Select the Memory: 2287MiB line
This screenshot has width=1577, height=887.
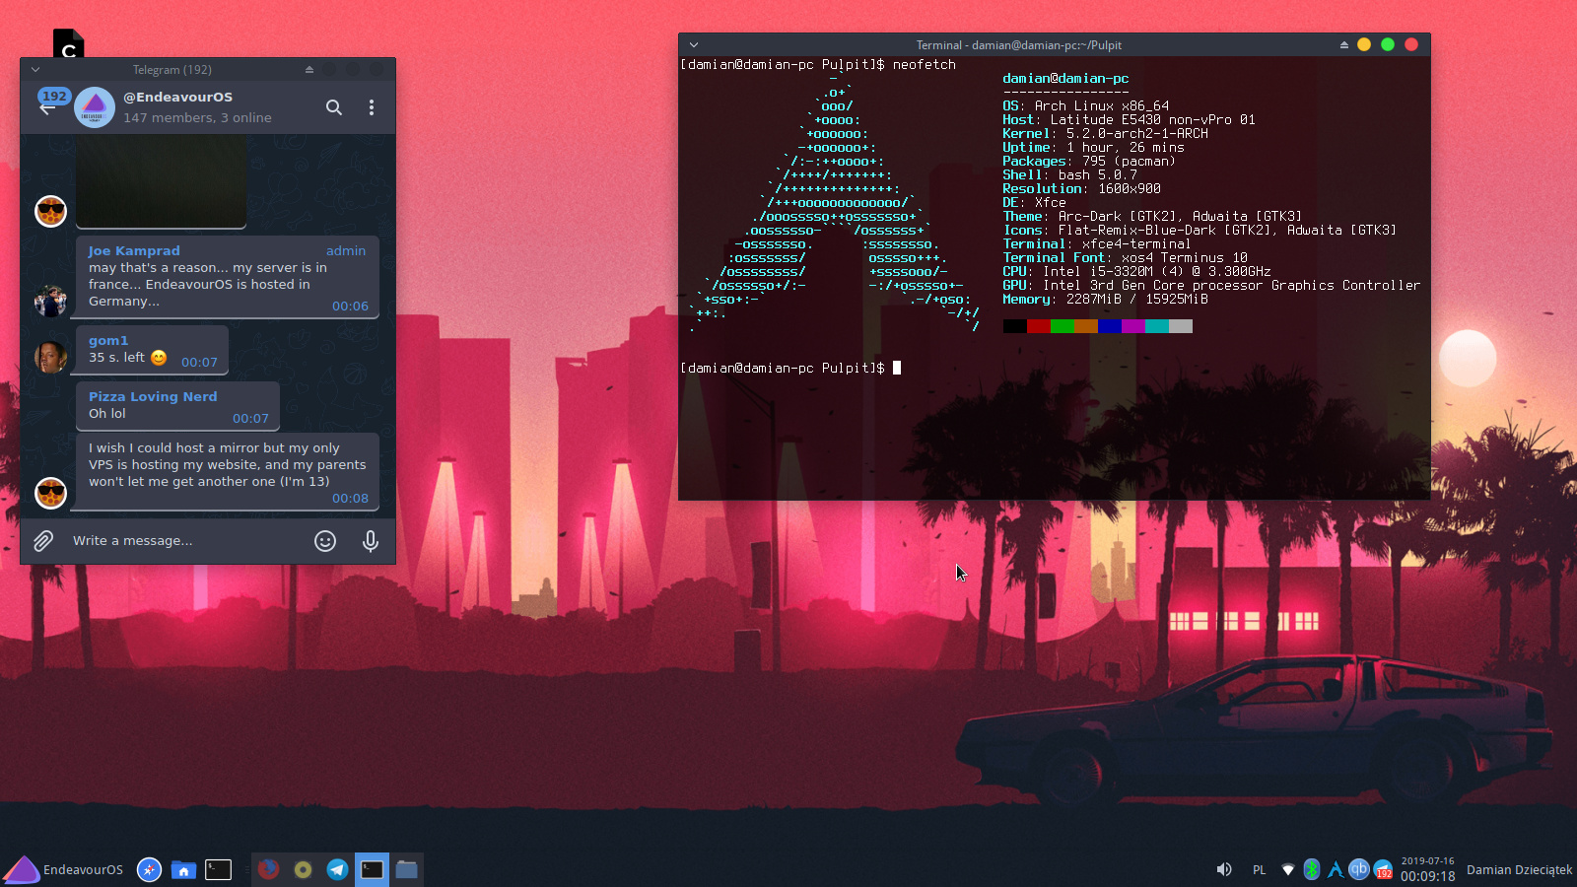coord(1105,299)
